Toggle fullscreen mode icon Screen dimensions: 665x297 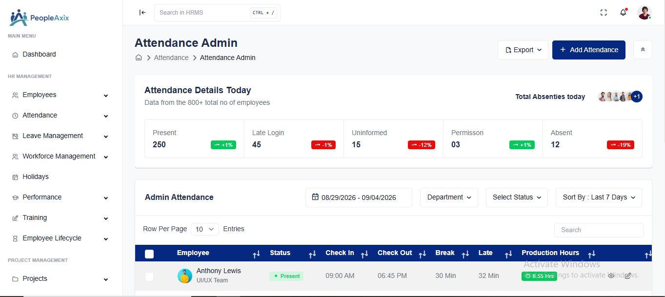(604, 13)
